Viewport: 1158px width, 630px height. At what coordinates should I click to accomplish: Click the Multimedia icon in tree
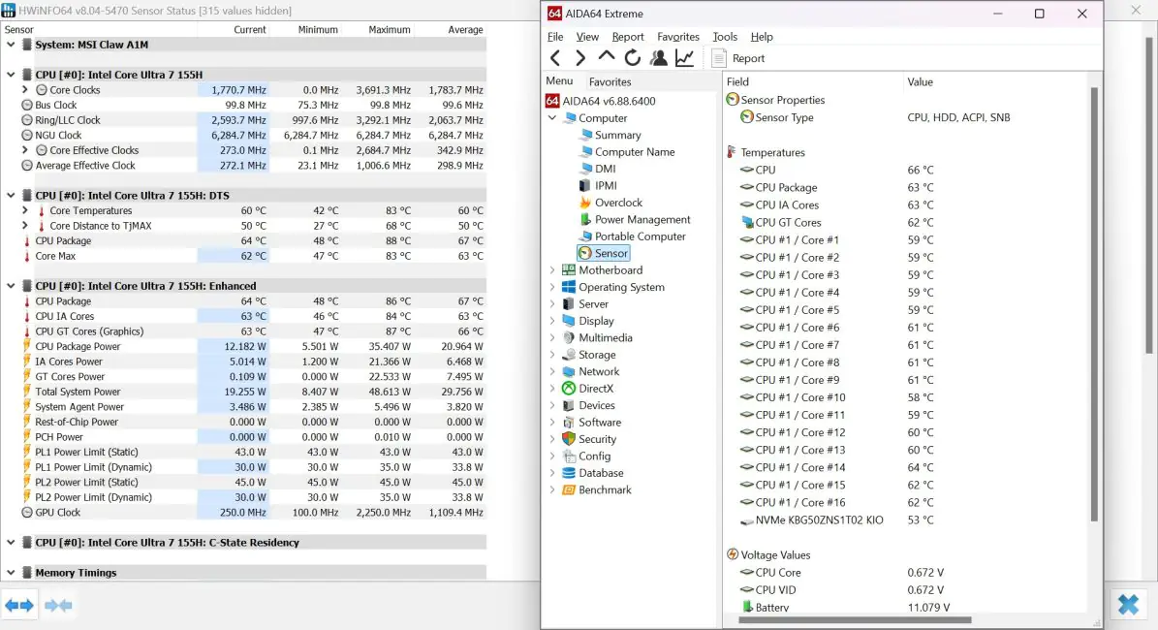569,338
